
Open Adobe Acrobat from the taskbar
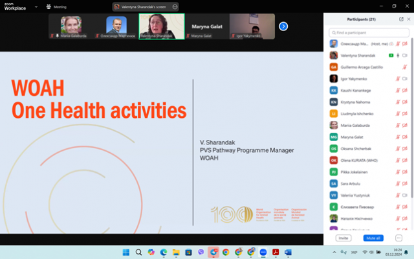pyautogui.click(x=276, y=253)
